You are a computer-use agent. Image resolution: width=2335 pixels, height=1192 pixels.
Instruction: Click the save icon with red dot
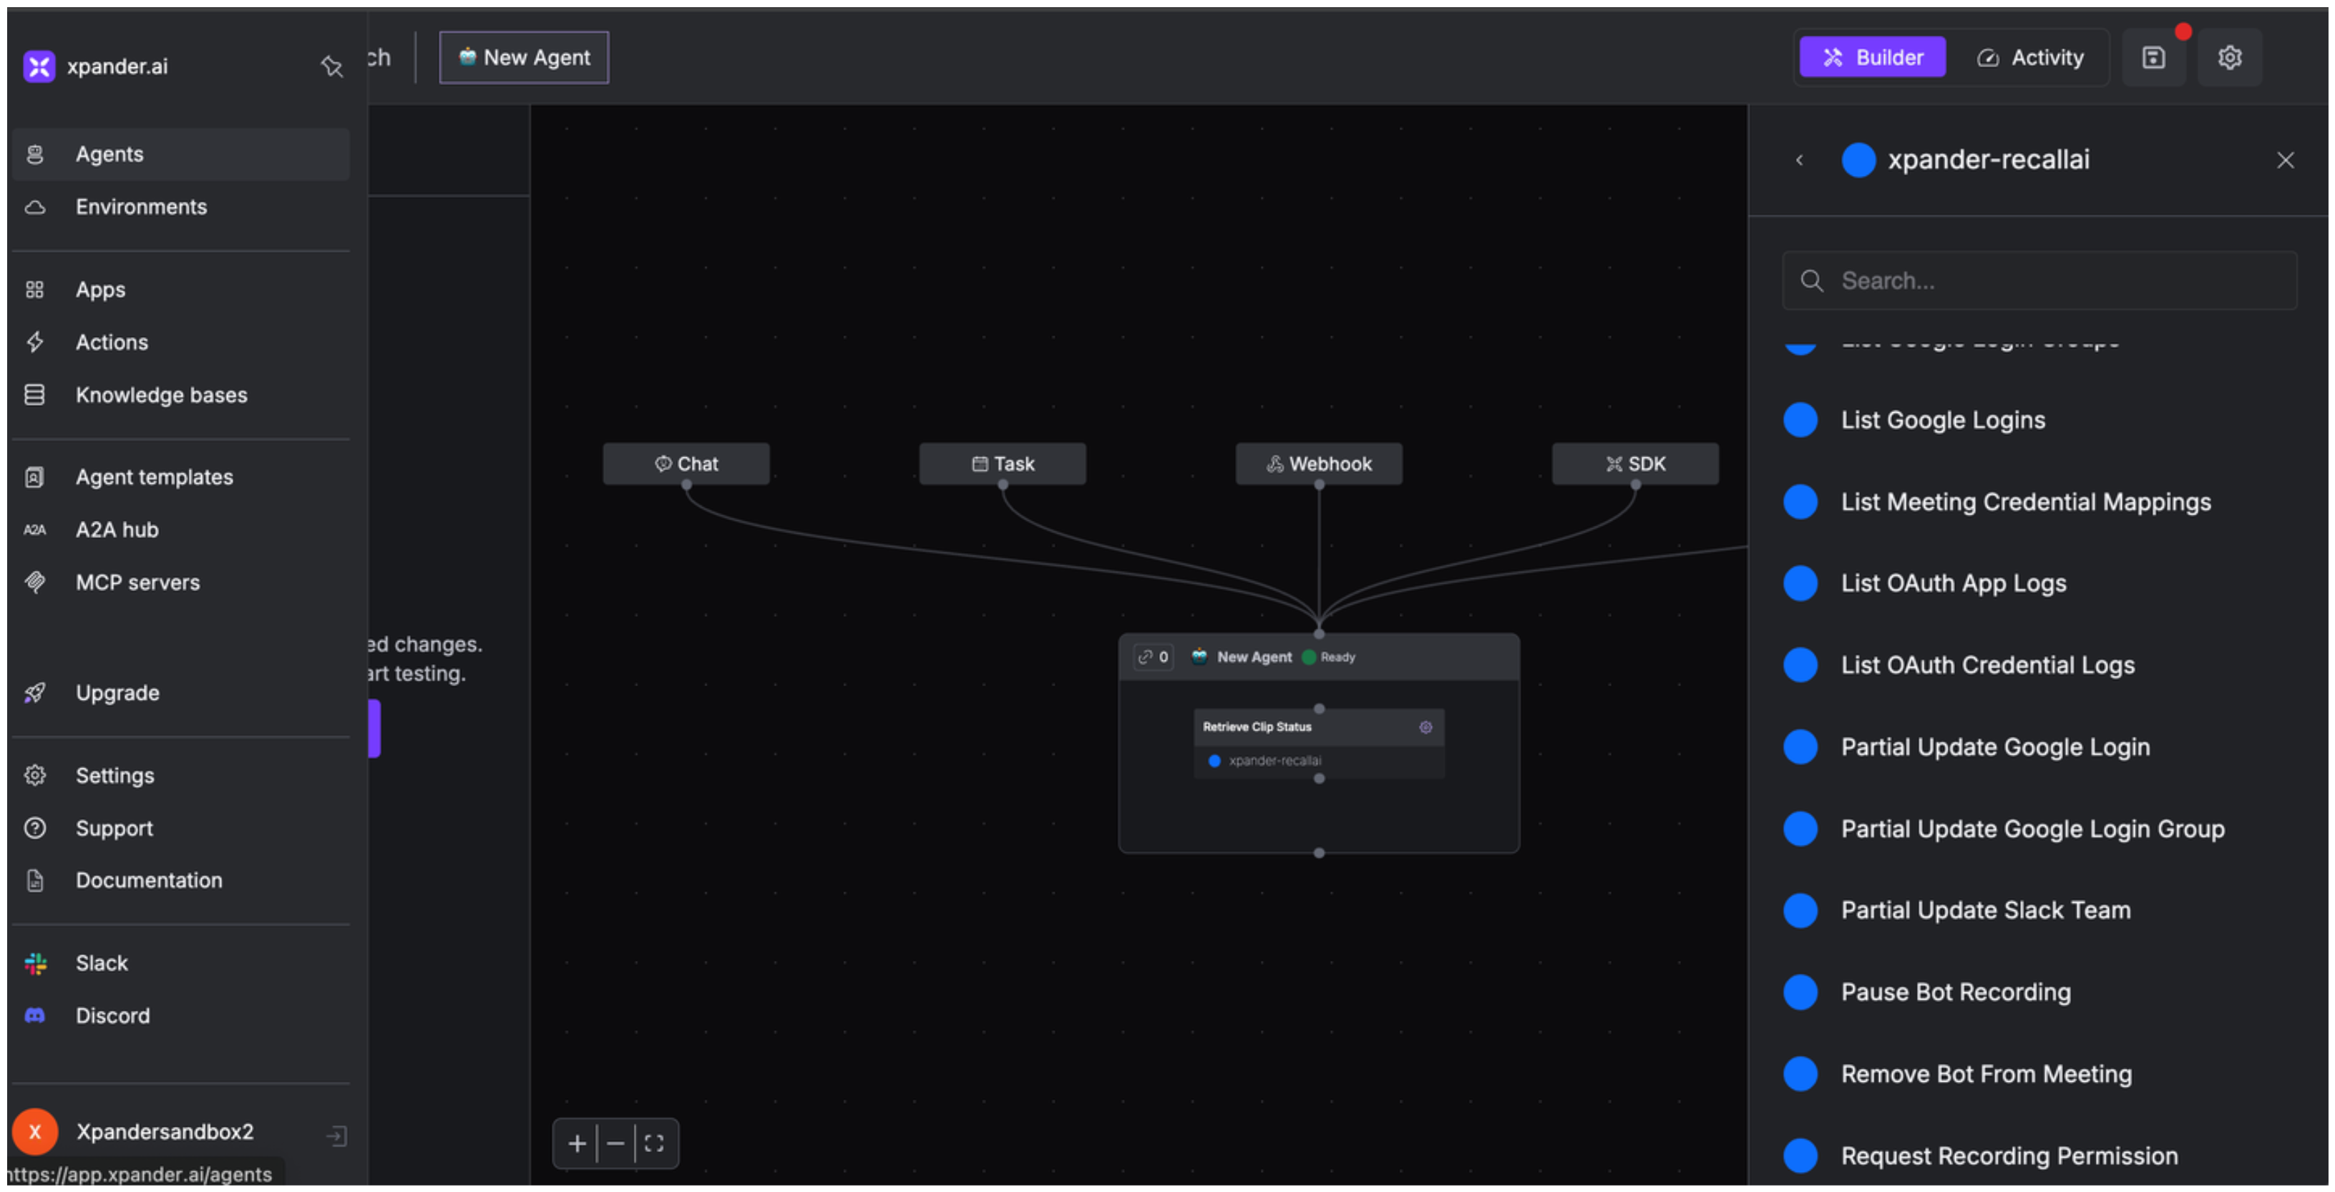click(2154, 58)
